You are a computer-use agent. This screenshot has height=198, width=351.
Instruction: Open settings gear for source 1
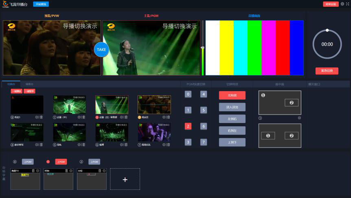[79, 117]
